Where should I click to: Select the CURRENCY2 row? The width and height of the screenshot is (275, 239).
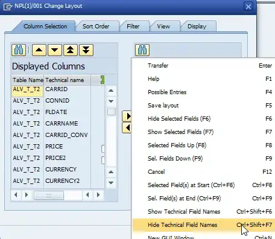click(x=58, y=181)
